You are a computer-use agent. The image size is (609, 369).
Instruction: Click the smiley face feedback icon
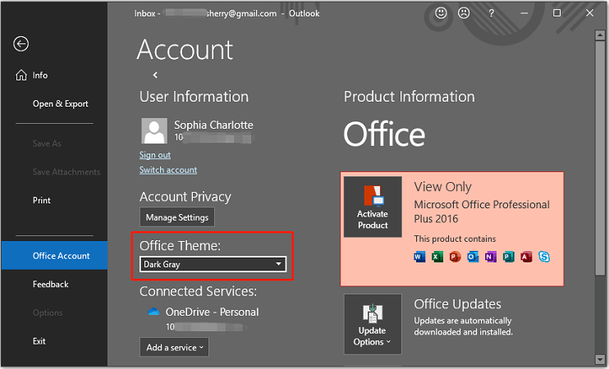(x=441, y=13)
